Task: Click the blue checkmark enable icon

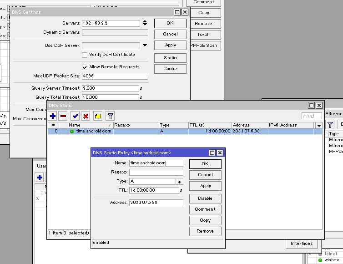Action: click(x=76, y=116)
